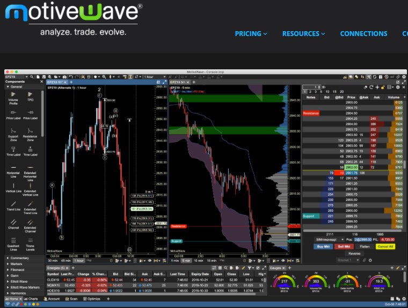Select the TPO component

point(30,96)
